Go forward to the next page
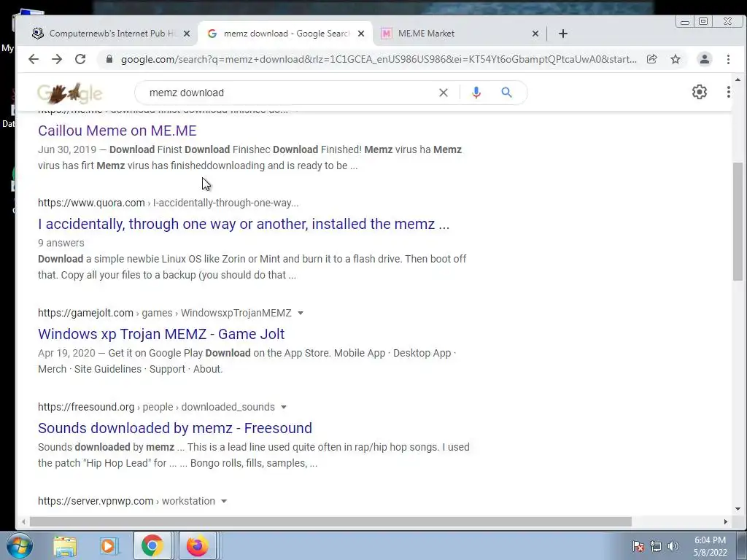The height and width of the screenshot is (560, 747). coord(57,59)
